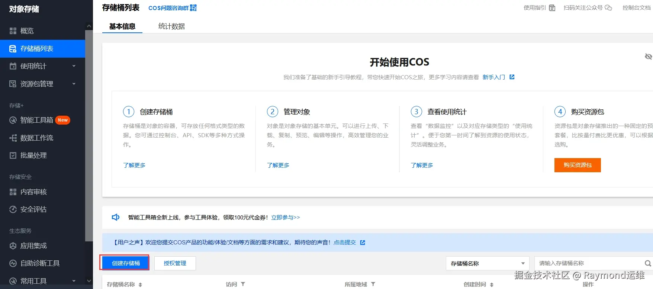Click filter icon in 所属地域 column header
The height and width of the screenshot is (289, 653).
coord(373,284)
